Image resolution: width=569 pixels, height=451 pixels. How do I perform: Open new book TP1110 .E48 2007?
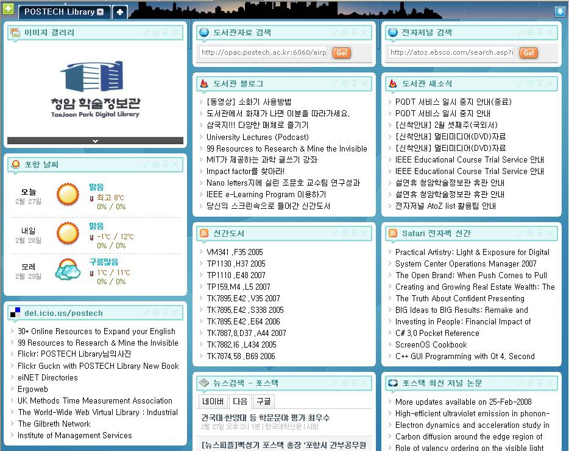(236, 275)
